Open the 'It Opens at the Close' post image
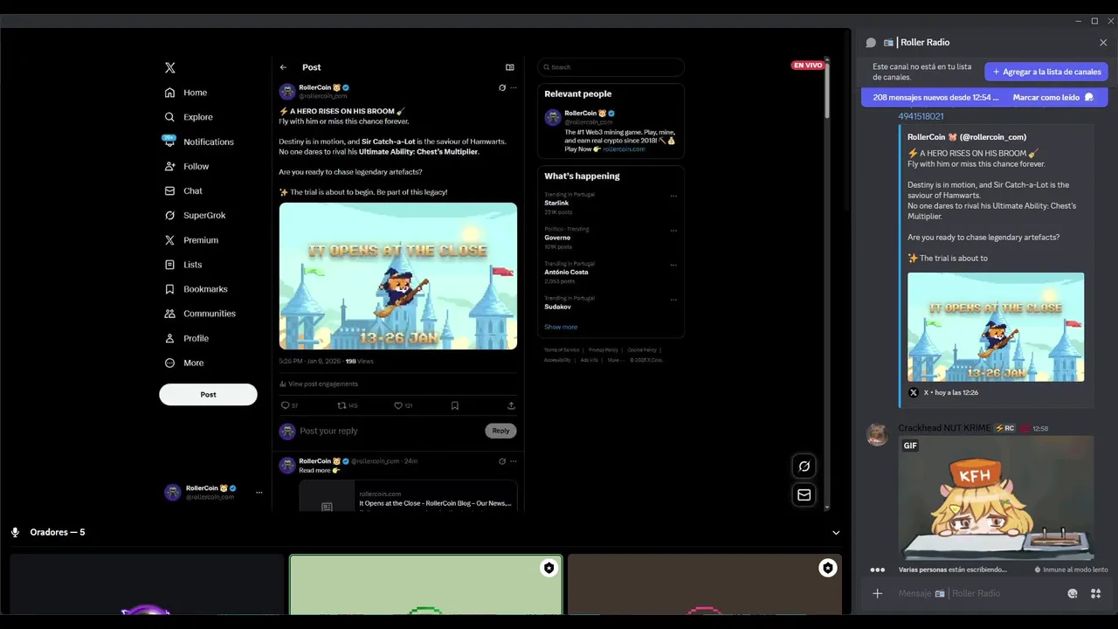The height and width of the screenshot is (629, 1118). tap(398, 276)
